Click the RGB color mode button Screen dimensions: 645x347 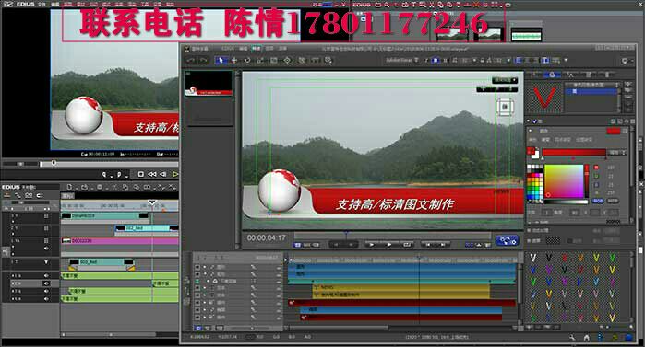pos(597,201)
